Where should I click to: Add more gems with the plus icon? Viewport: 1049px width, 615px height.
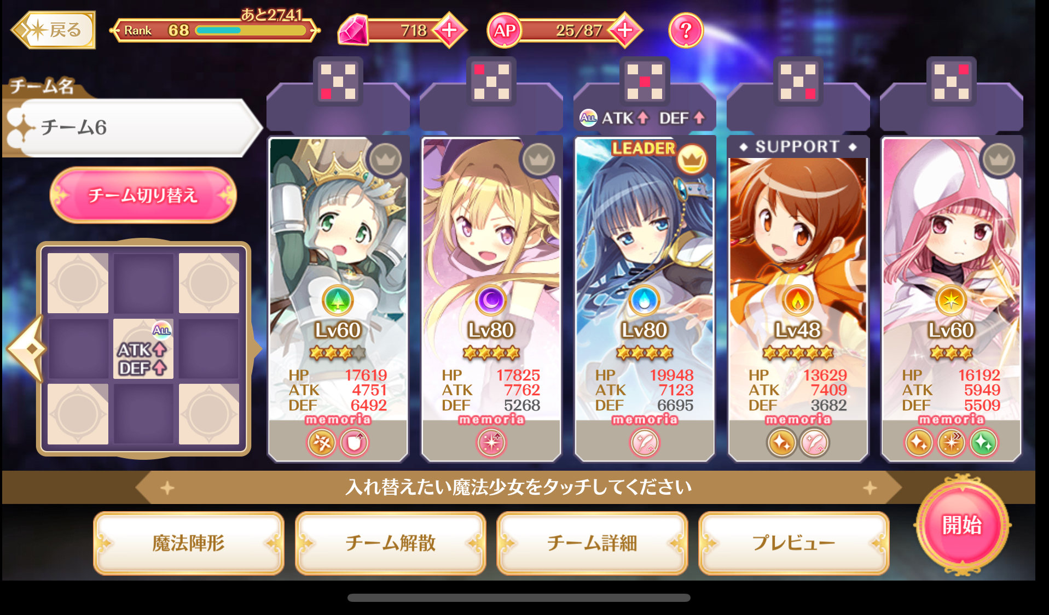[449, 30]
